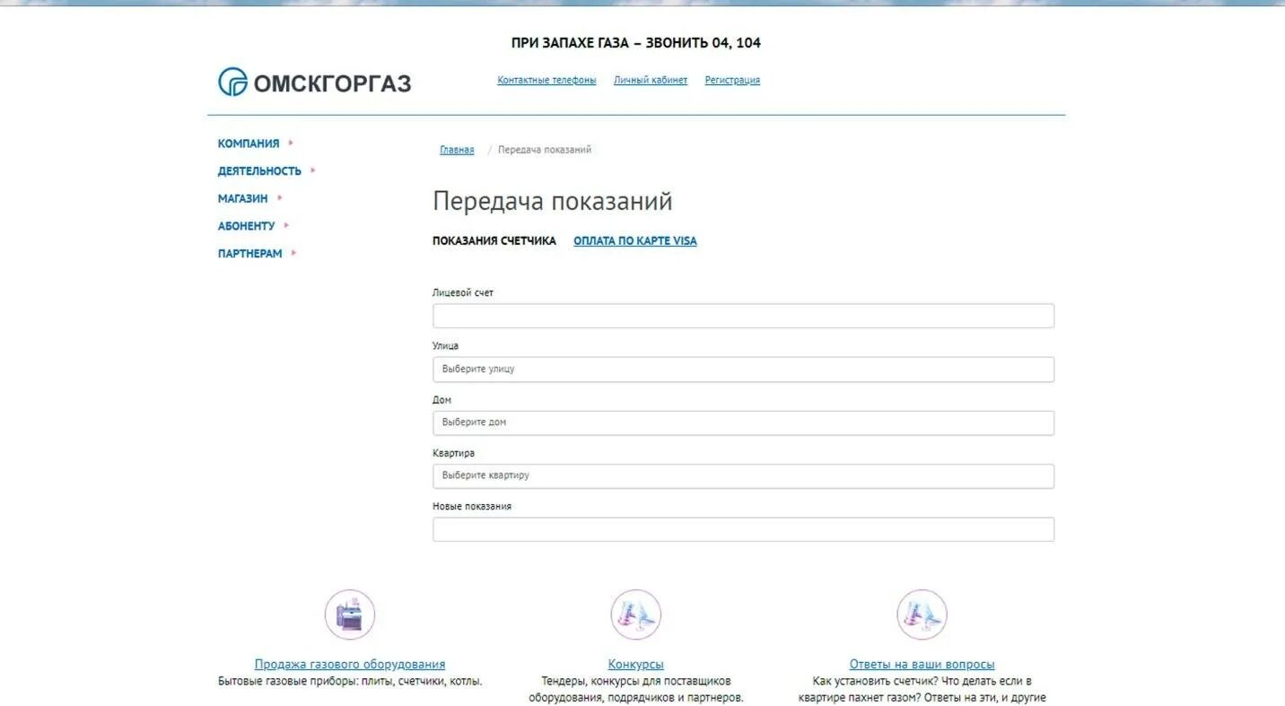Open the Выберите квартиру dropdown

pyautogui.click(x=743, y=475)
